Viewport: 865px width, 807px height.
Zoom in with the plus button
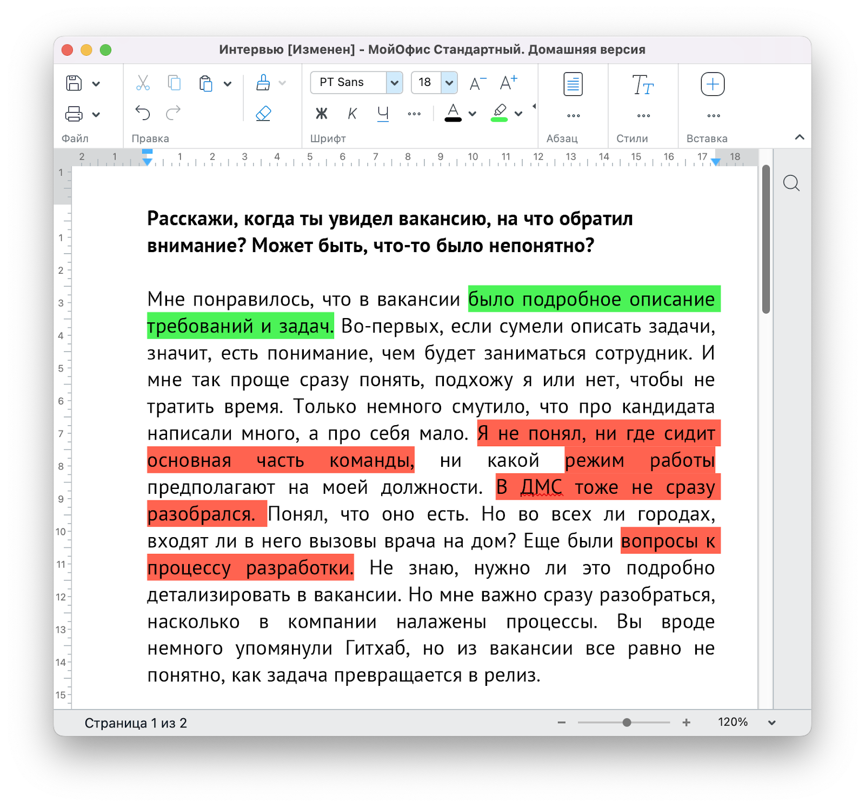click(x=687, y=723)
